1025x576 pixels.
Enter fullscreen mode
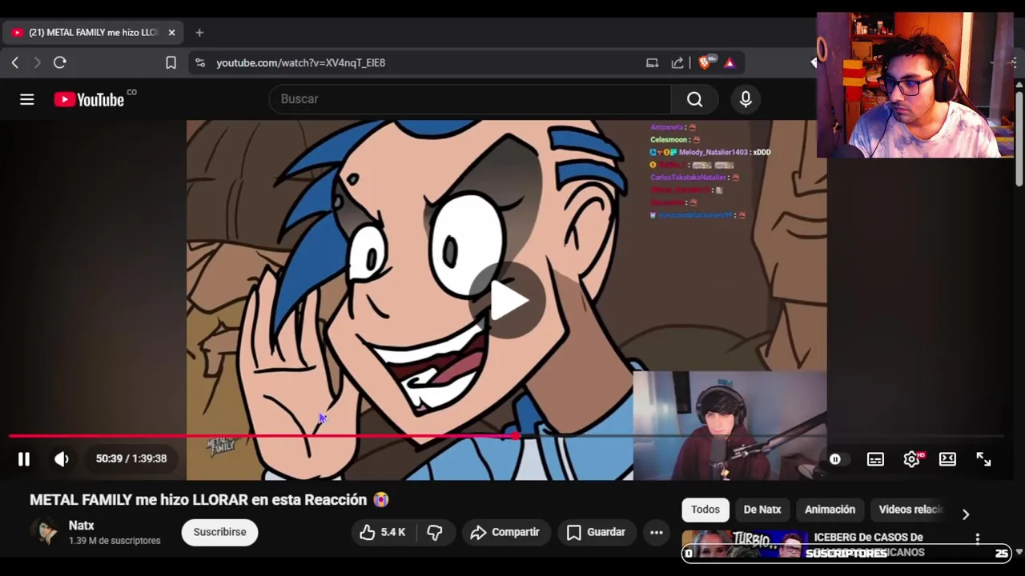[983, 459]
